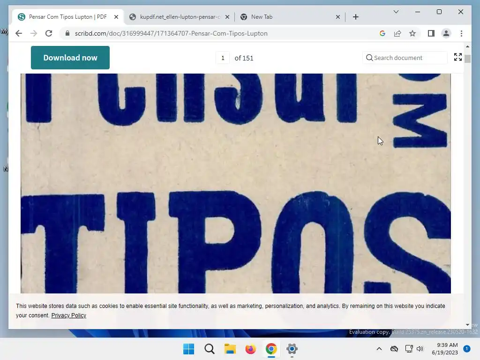This screenshot has height=360, width=480.
Task: Click the document cover page image
Action: (235, 183)
